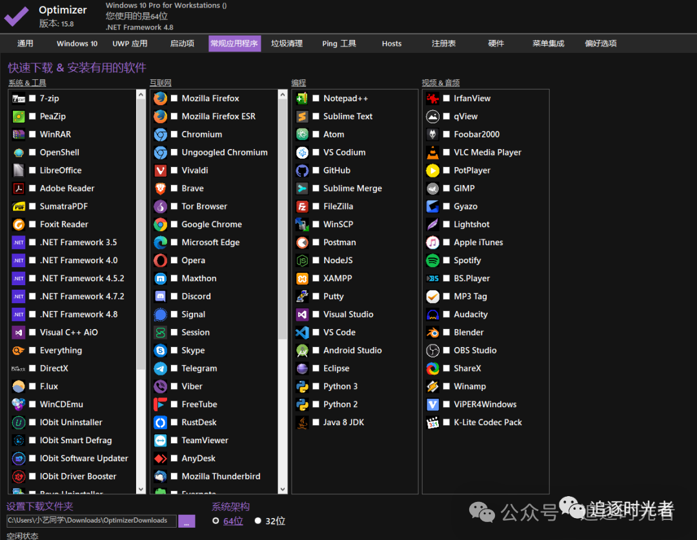Click the Vivaldi browser icon

point(161,170)
